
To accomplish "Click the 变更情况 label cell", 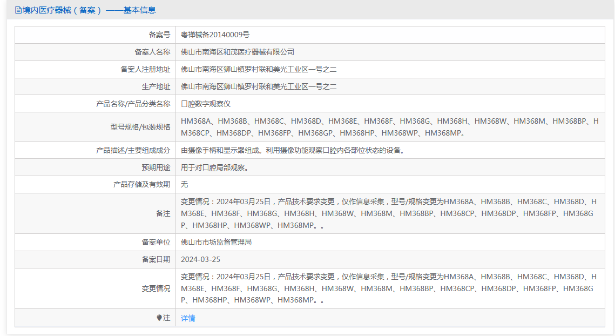I will [96, 288].
